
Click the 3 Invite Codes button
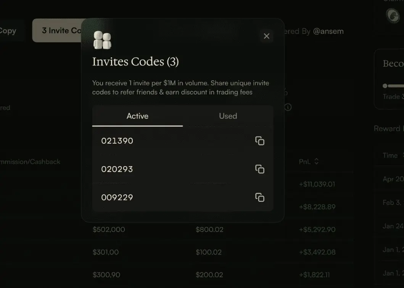[57, 30]
